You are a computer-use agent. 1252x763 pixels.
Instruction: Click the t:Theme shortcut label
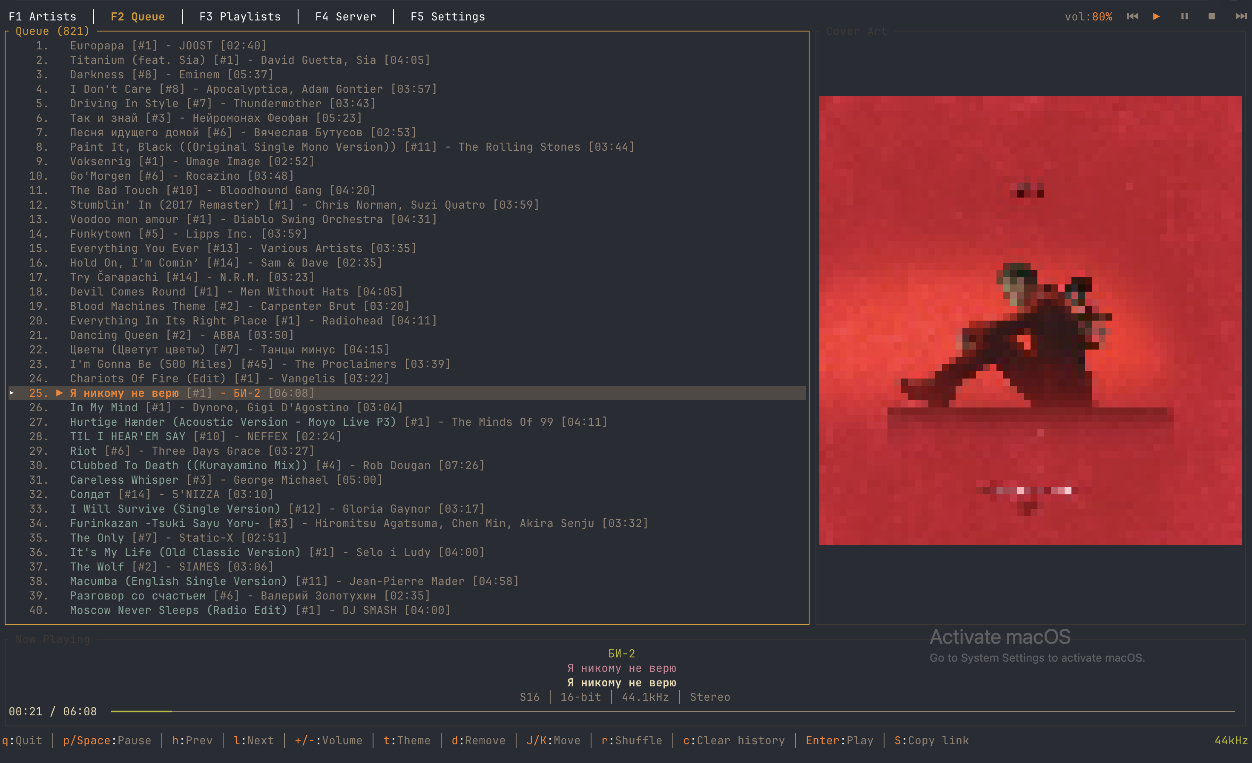tap(407, 740)
